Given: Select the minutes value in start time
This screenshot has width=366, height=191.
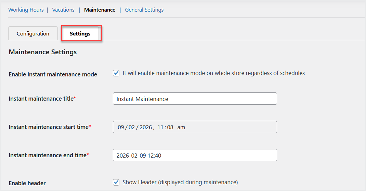Looking at the screenshot, I should point(170,127).
